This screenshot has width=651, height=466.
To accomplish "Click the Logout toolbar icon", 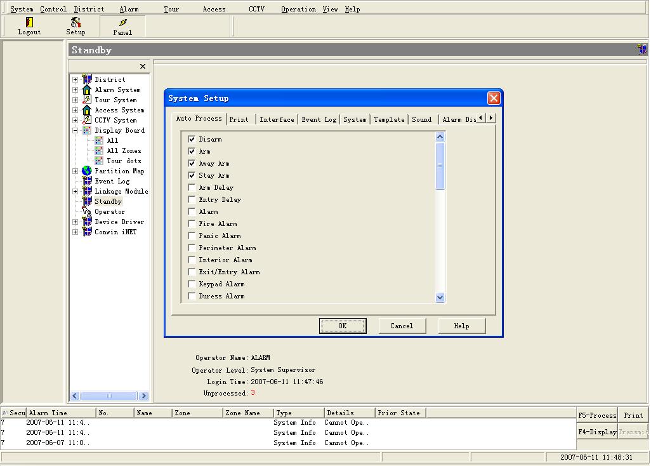I will pos(29,26).
